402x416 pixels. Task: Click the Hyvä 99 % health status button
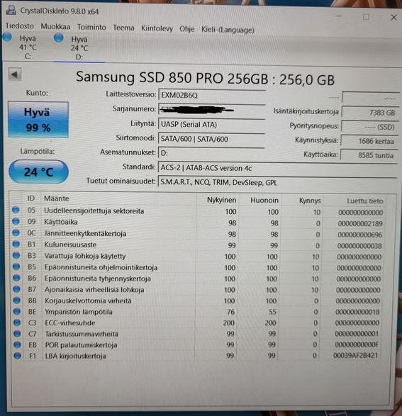[38, 120]
